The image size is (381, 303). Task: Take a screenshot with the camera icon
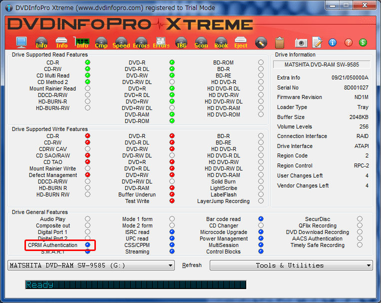[x=301, y=43]
